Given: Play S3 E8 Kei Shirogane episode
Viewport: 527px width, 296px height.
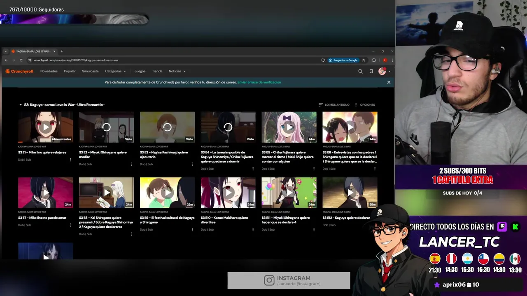Looking at the screenshot, I should pyautogui.click(x=106, y=192).
